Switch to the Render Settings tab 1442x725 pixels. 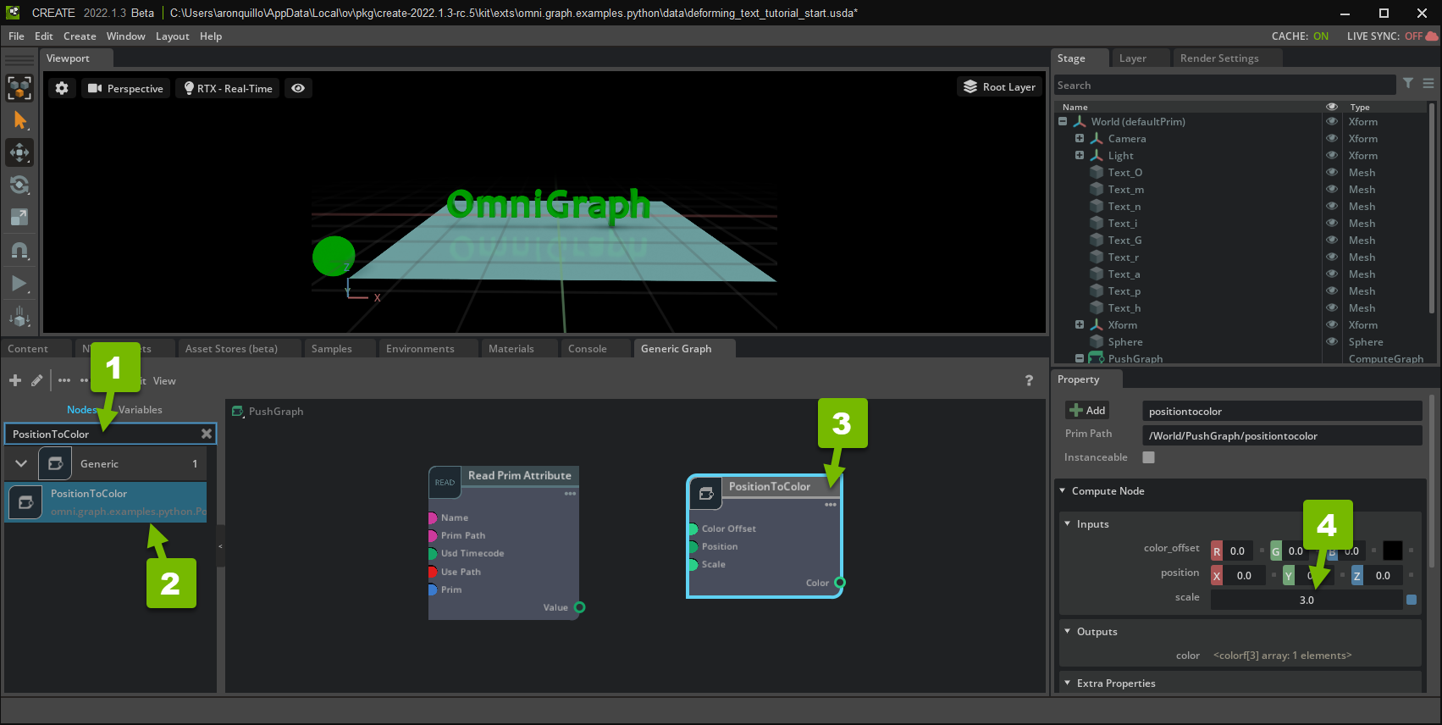click(1218, 58)
